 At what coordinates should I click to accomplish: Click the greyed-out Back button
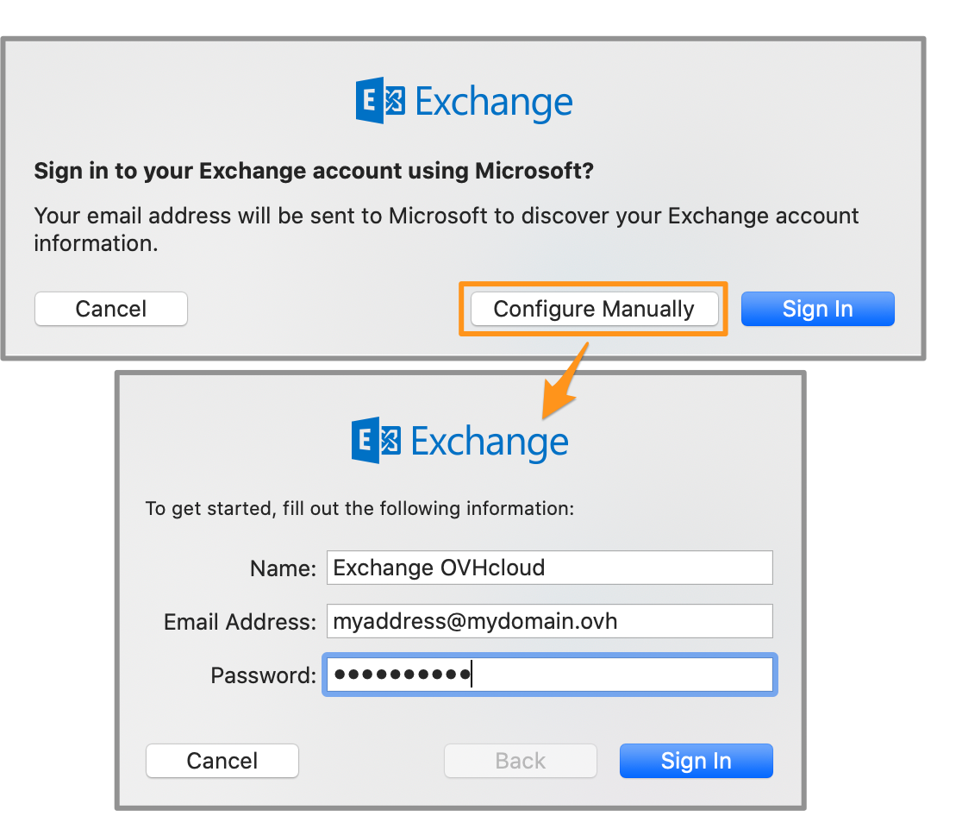click(x=520, y=761)
